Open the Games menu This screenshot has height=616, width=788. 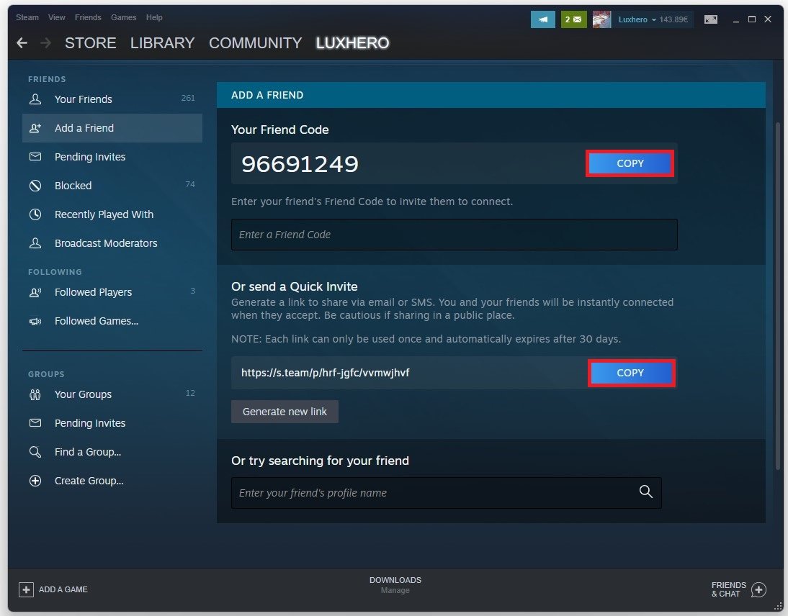(124, 17)
